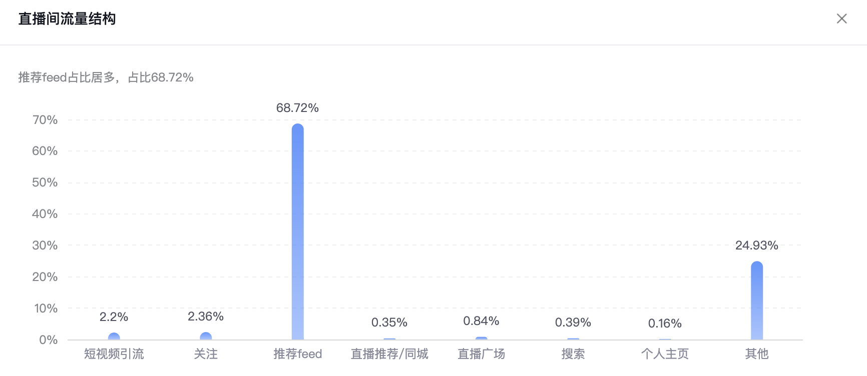
Task: Click the 0.39% value label
Action: coord(573,323)
